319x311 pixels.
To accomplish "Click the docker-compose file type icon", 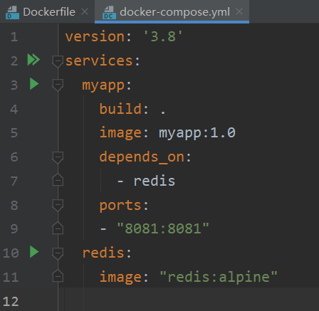I will [109, 13].
